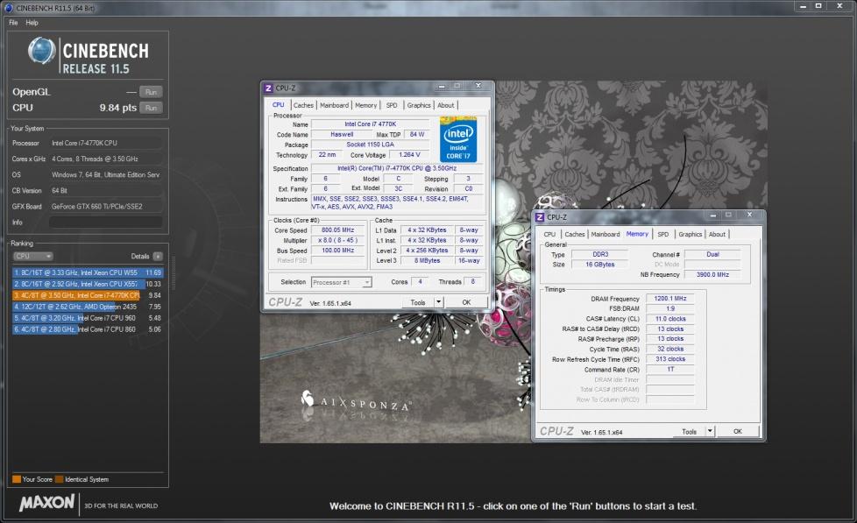
Task: Click the core speed value '800.05 MHz'
Action: point(337,230)
